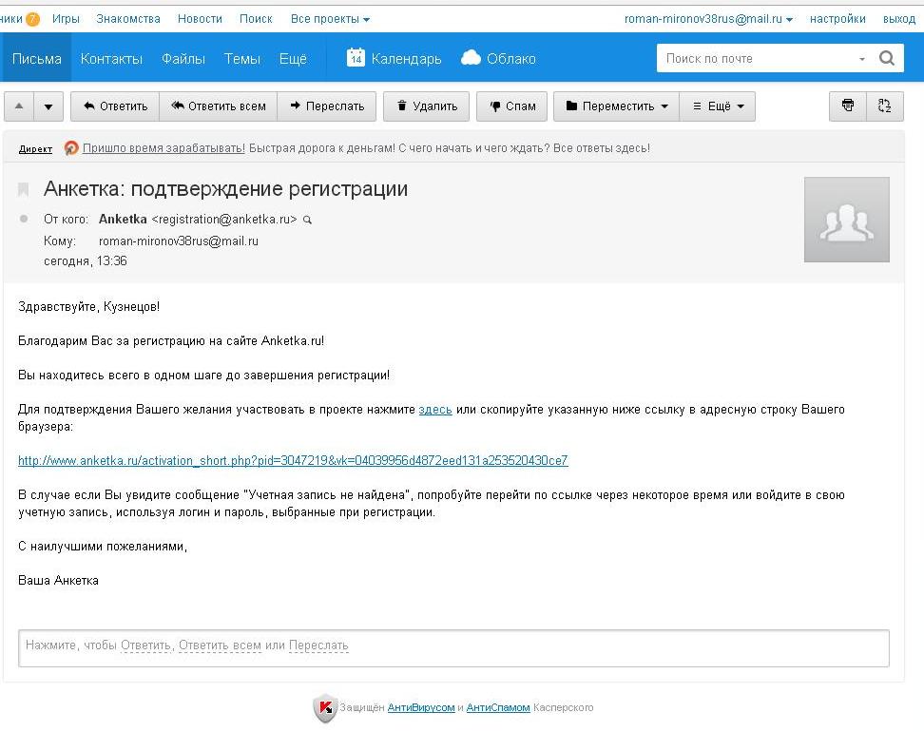Open the АнтиСпамом link
Screen dimensions: 924x732
[x=498, y=707]
